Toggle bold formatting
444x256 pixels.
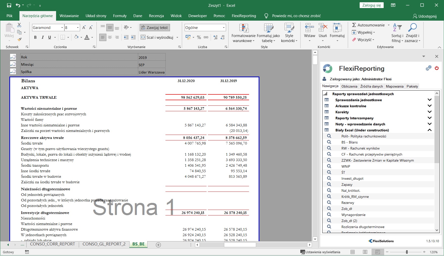click(35, 38)
